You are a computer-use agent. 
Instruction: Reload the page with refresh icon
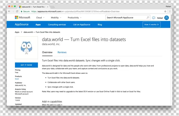17,11
